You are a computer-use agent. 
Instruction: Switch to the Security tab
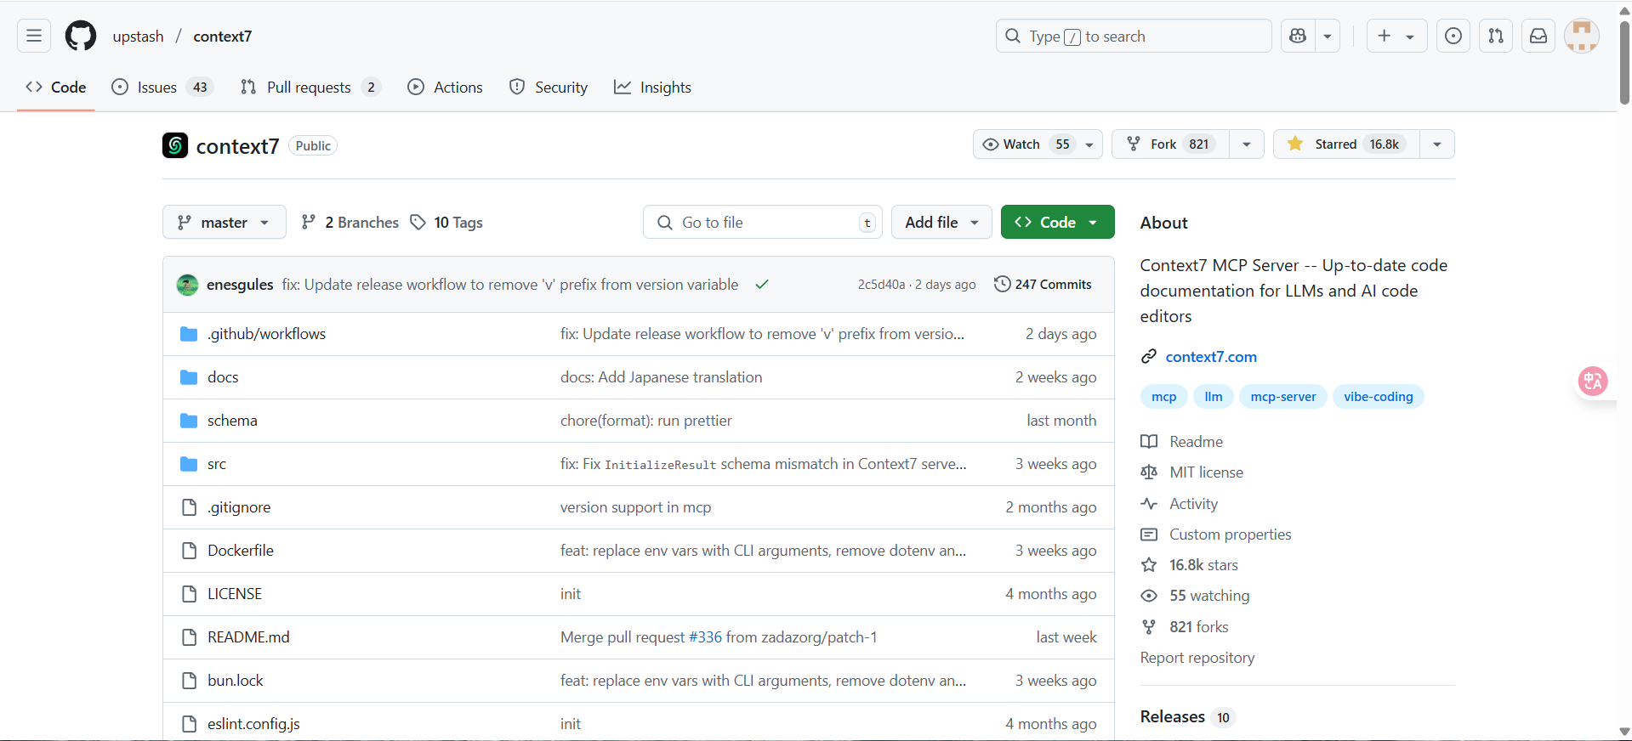pyautogui.click(x=549, y=87)
